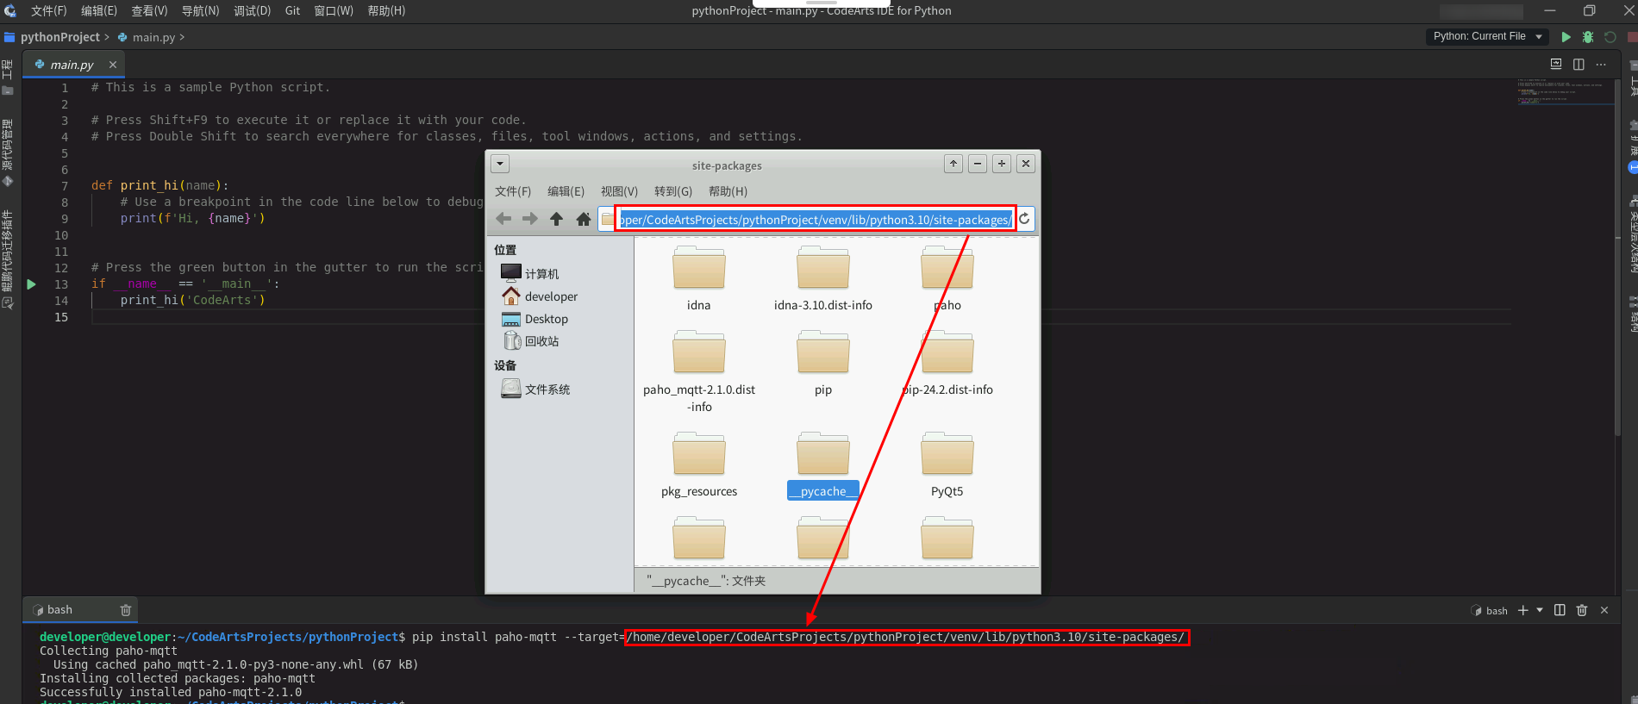1638x704 pixels.
Task: Click the pythonProject breadcrumb
Action: click(59, 37)
